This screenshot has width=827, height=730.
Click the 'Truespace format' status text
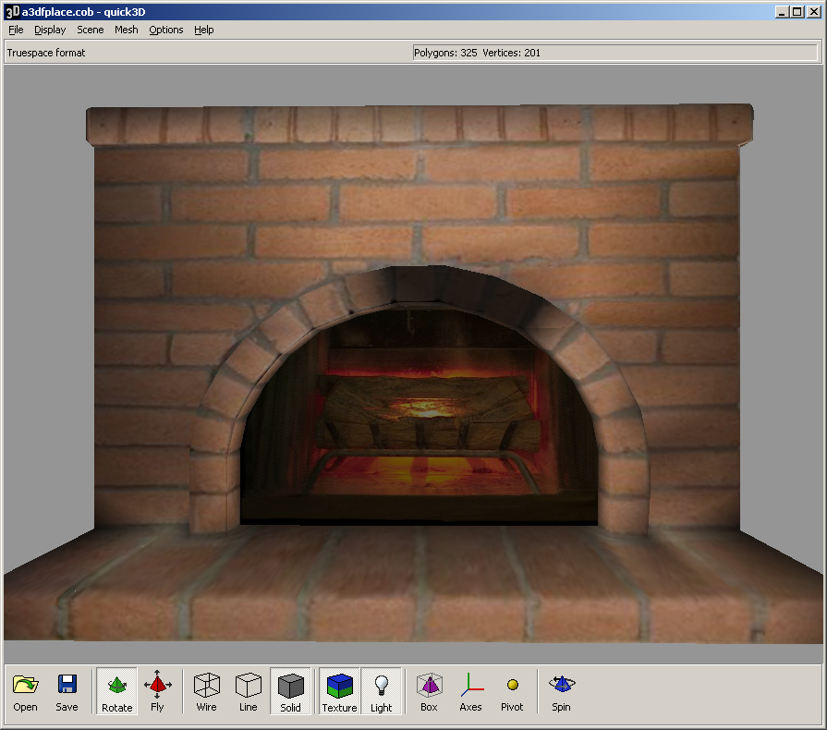(46, 53)
